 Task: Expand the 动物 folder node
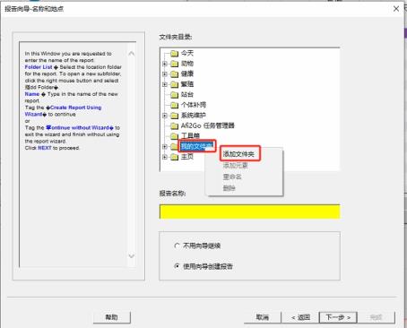(x=165, y=64)
